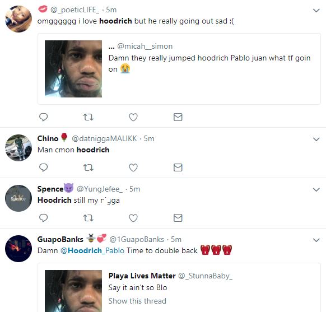Reply to the @_poeticLIFE_ tweet
Image resolution: width=326 pixels, height=312 pixels.
click(44, 117)
